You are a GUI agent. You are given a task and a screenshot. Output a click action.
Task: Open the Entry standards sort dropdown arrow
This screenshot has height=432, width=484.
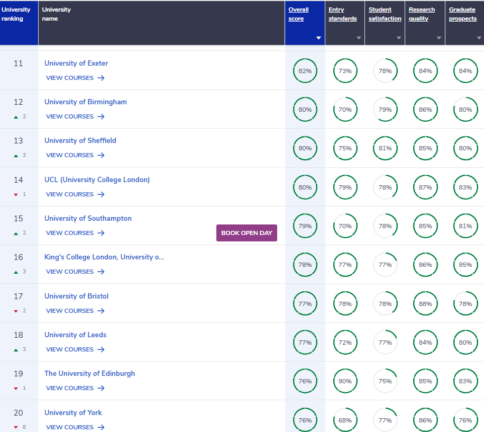359,38
